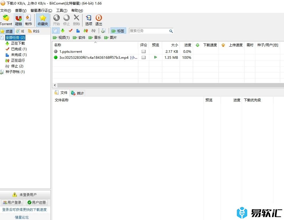The width and height of the screenshot is (284, 220).
Task: Switch to the 频道 sidebar tab
Action: coord(7,31)
